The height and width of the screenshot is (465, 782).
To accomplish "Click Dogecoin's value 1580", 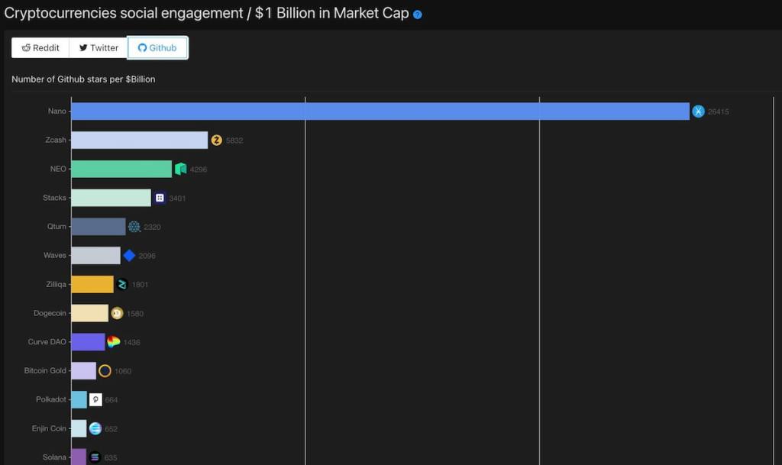I will coord(135,314).
